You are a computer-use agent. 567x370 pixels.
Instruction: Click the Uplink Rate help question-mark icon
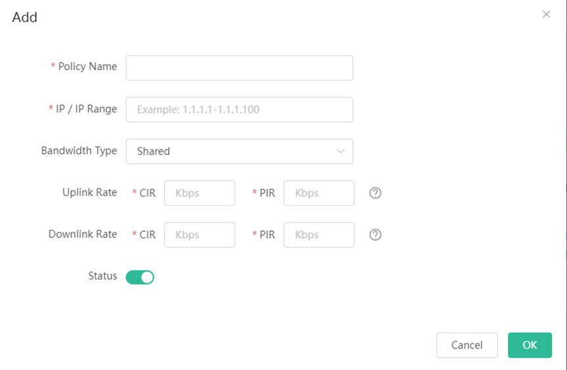click(x=375, y=193)
